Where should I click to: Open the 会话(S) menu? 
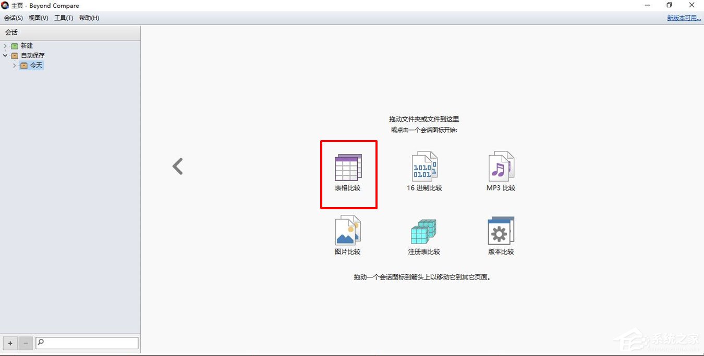click(14, 18)
